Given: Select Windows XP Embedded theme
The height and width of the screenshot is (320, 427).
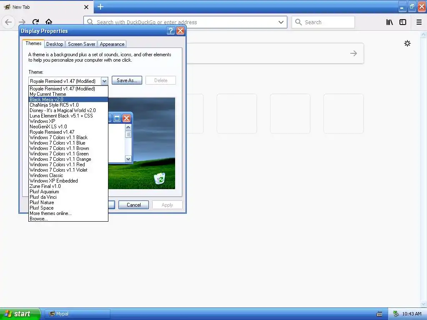Looking at the screenshot, I should click(x=68, y=181).
